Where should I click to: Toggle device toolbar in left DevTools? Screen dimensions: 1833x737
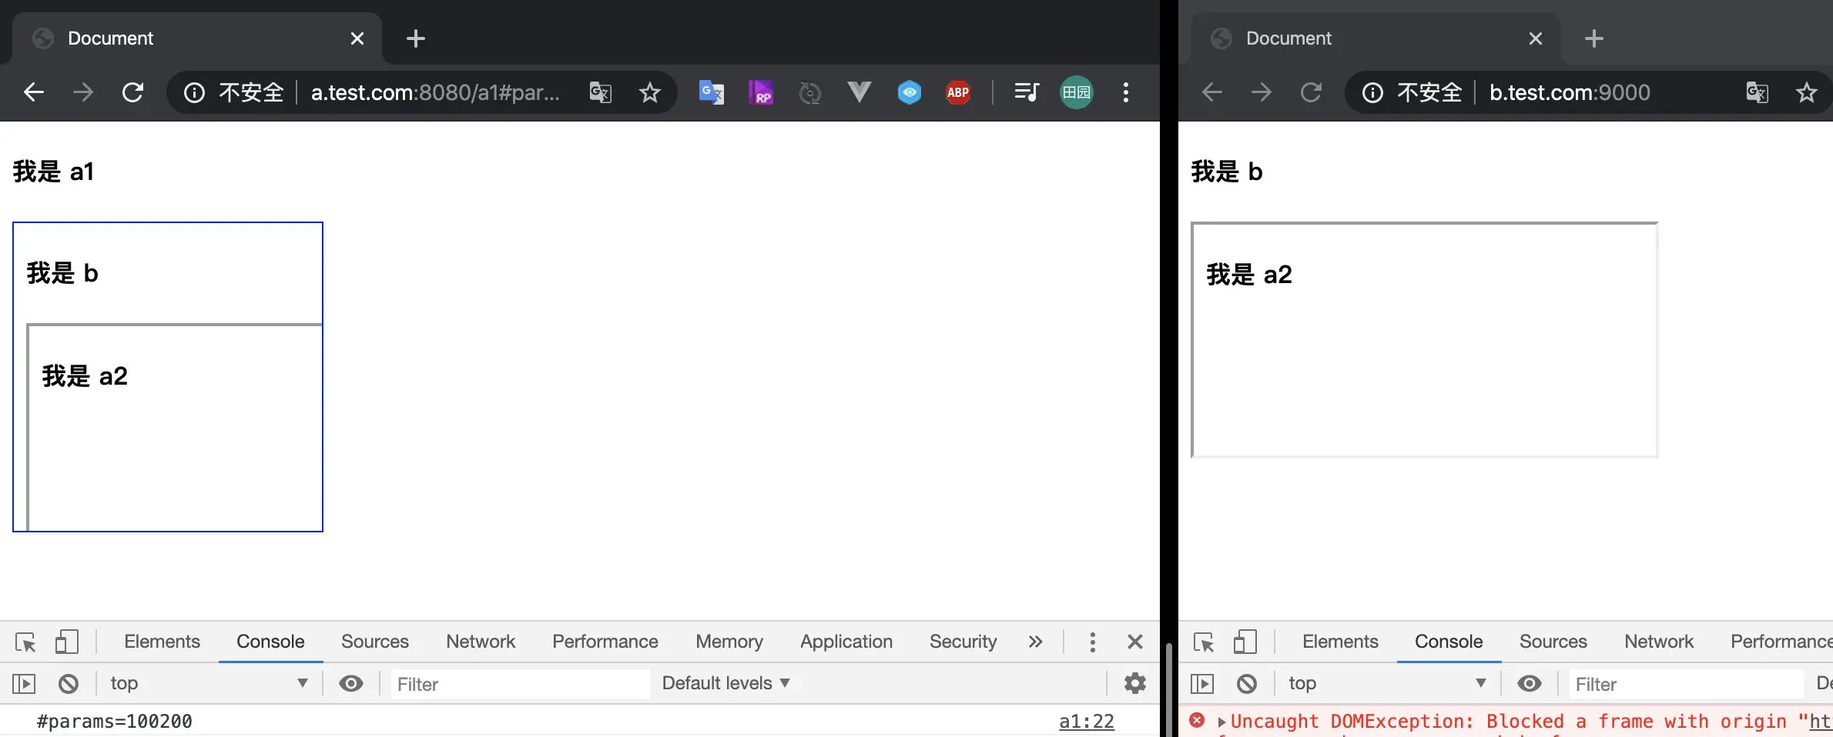point(67,642)
